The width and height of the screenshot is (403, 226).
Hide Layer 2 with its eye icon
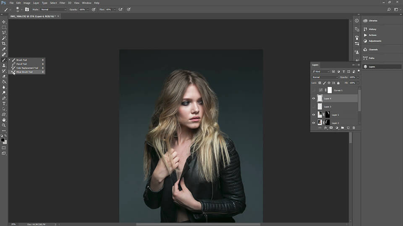pyautogui.click(x=314, y=123)
